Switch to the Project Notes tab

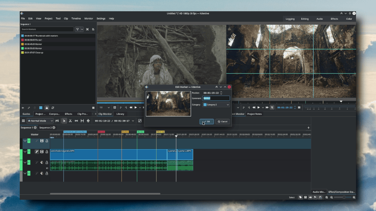(254, 114)
